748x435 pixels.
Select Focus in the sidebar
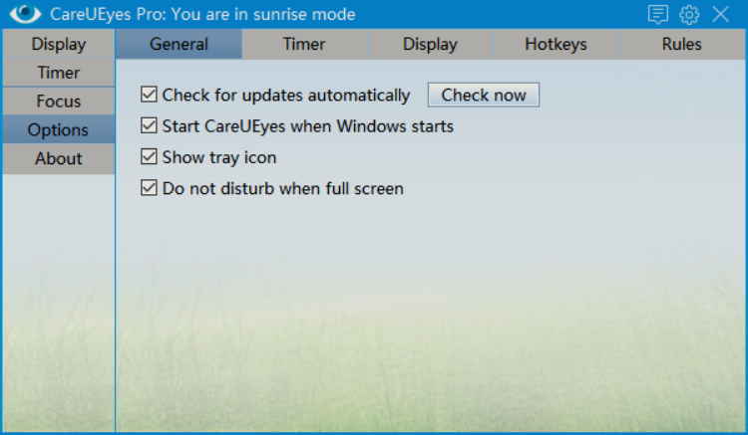(x=59, y=101)
